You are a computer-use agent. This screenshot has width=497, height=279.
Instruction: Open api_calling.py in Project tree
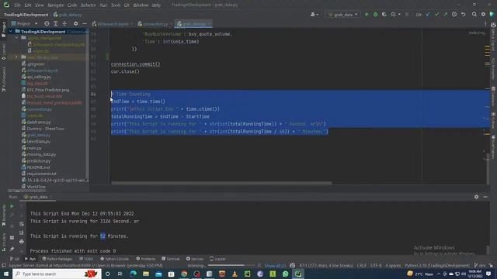pos(36,77)
